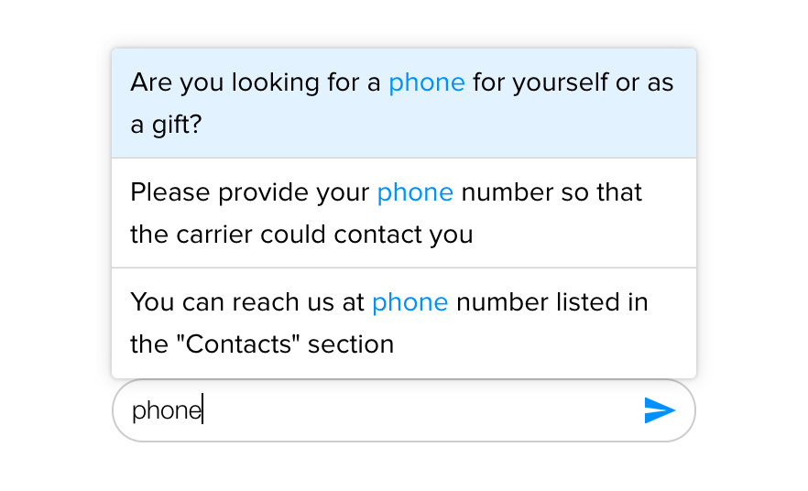The height and width of the screenshot is (491, 808).
Task: Click empty middle area of input box
Action: pos(421,410)
